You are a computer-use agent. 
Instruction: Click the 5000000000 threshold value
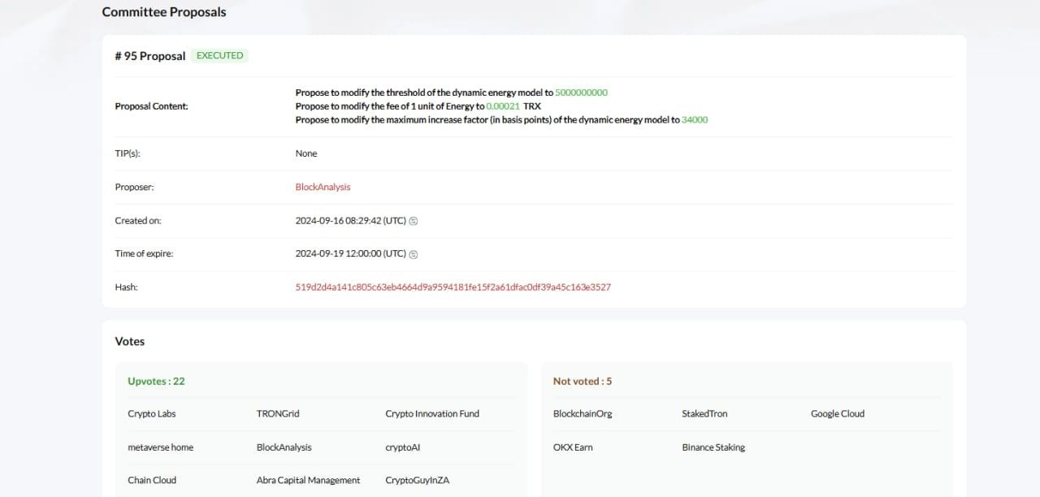point(582,93)
